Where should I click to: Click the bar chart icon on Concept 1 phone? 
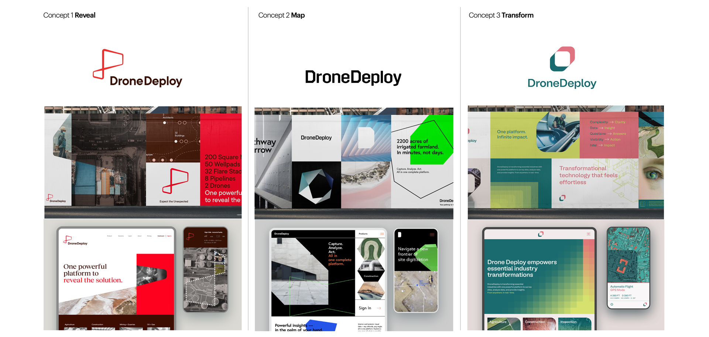(x=206, y=236)
